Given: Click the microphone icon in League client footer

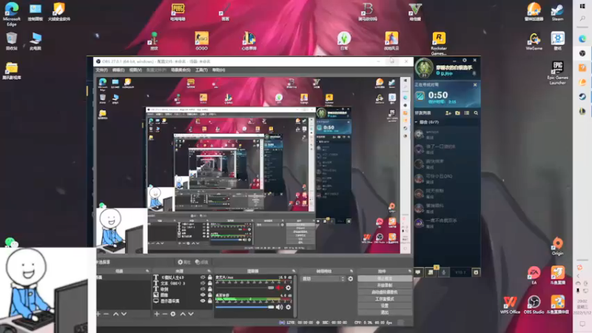Looking at the screenshot, I should (443, 272).
